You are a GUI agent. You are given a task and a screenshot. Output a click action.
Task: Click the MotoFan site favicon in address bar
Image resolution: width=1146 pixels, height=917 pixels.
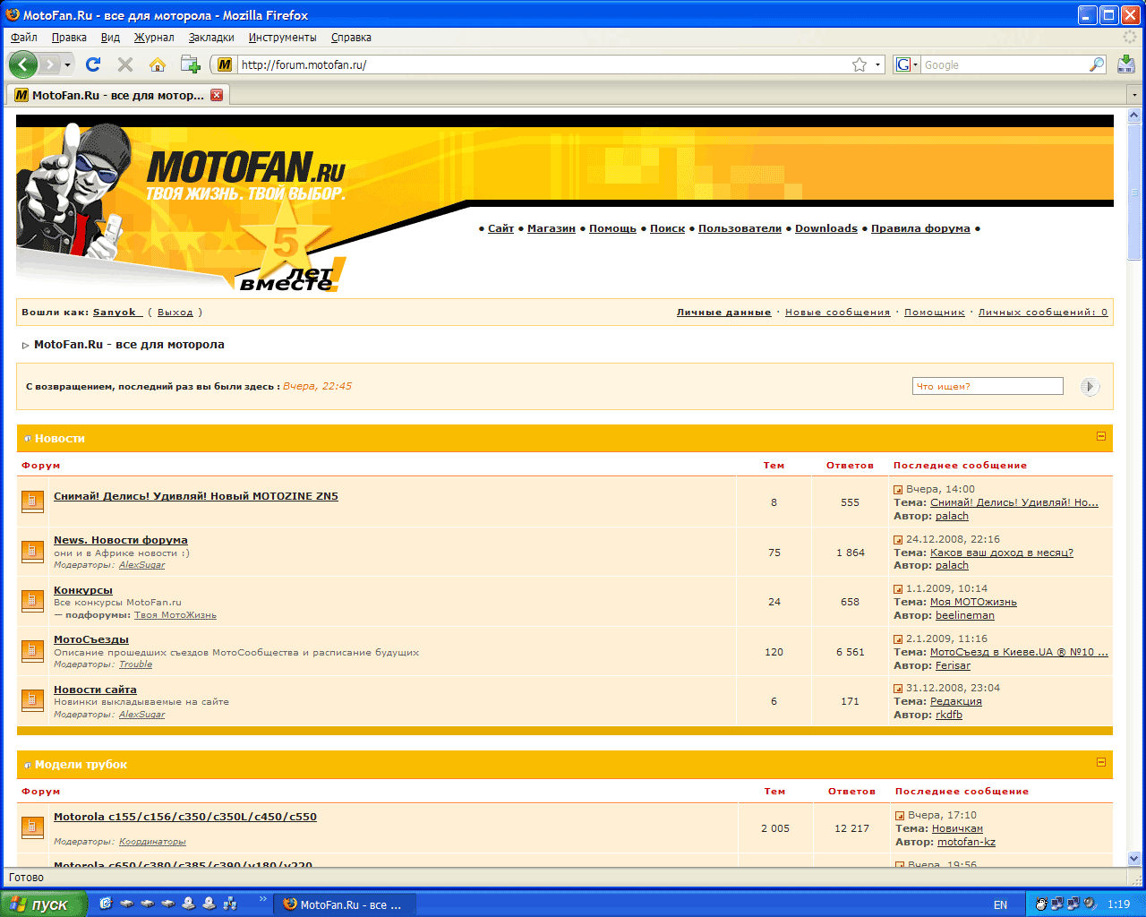[225, 64]
